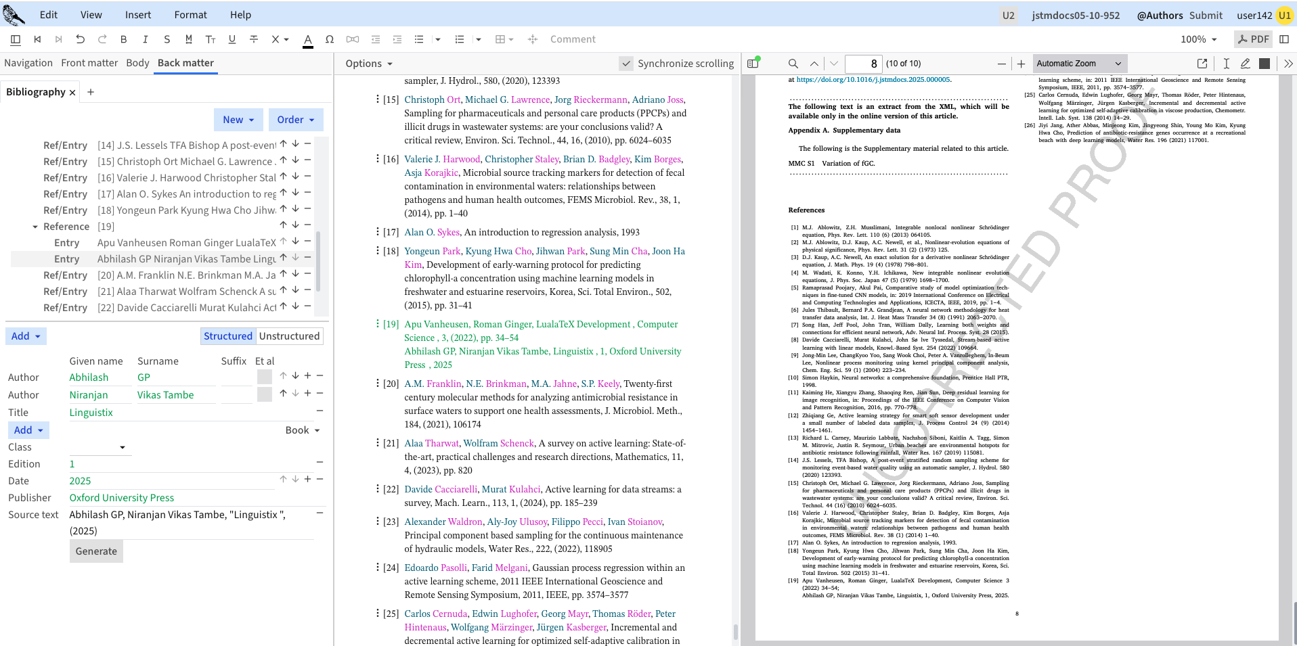
Task: Select the Structured view toggle
Action: [227, 336]
